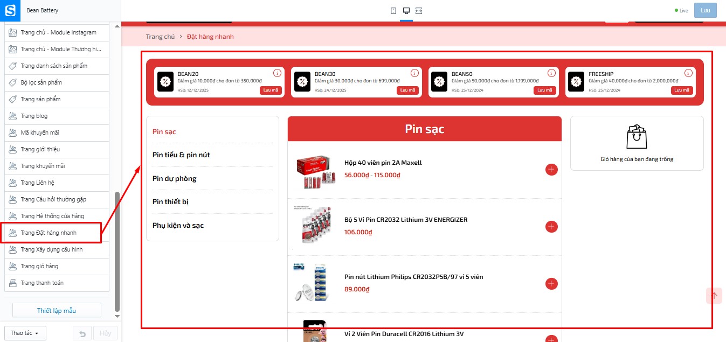The height and width of the screenshot is (342, 726).
Task: Click the Bean Battery theme name
Action: [43, 10]
